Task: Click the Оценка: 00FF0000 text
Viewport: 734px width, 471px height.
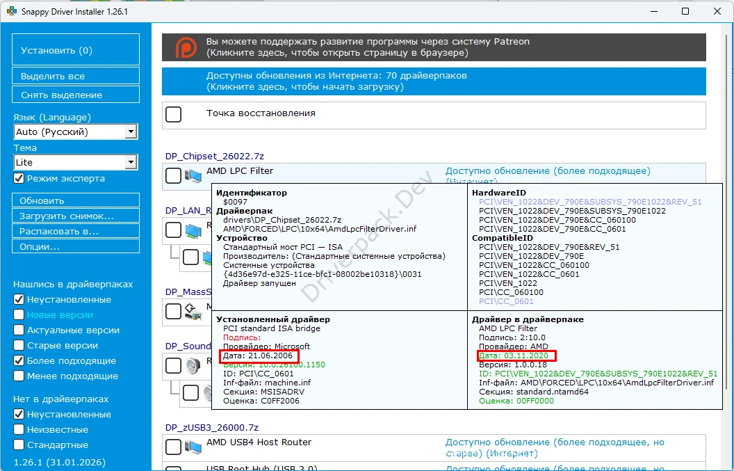Action: click(516, 401)
